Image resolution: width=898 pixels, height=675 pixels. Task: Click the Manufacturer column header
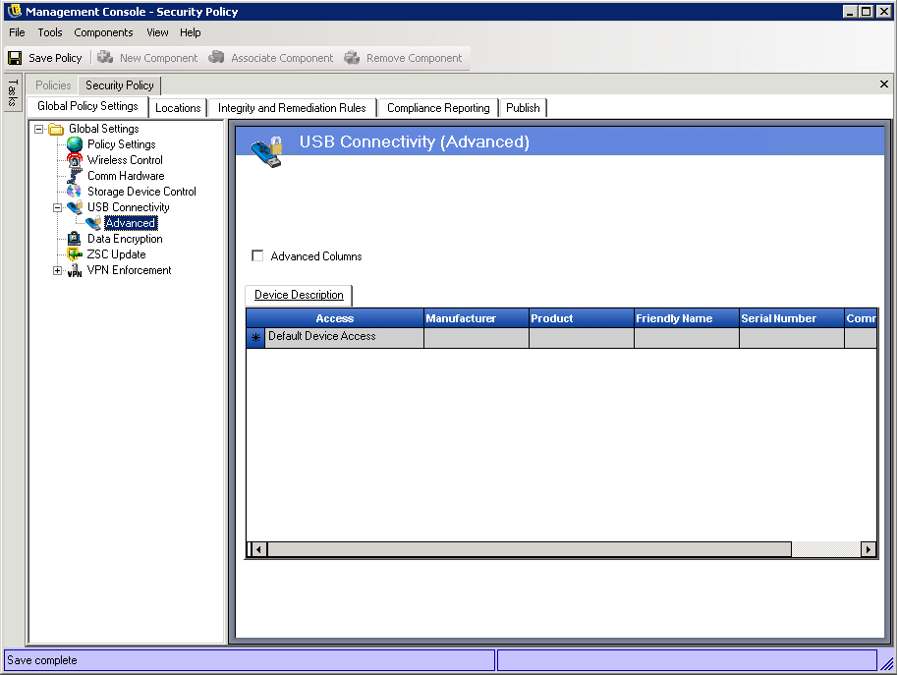click(477, 318)
